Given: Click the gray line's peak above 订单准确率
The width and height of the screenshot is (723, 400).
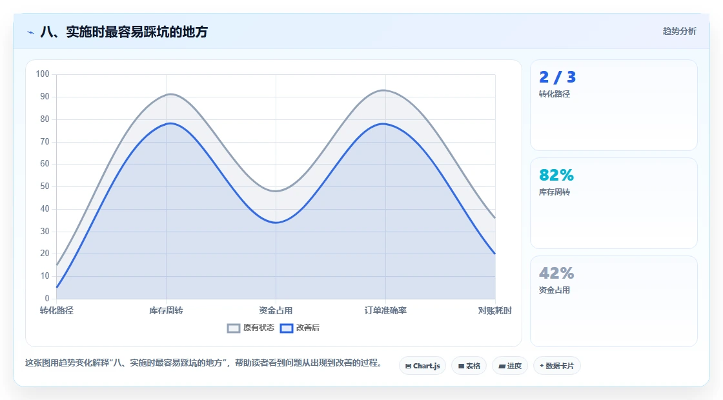Looking at the screenshot, I should click(383, 90).
